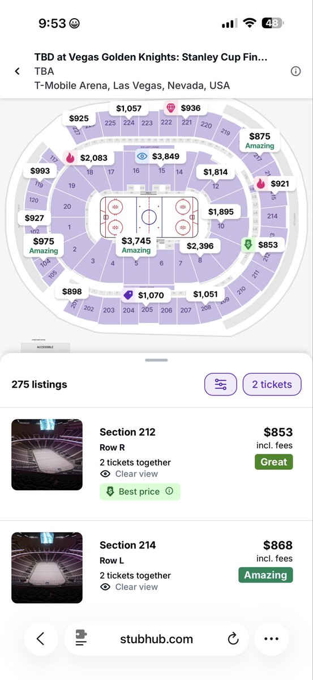Select the diamond $936 price marker
Image resolution: width=313 pixels, height=680 pixels.
click(x=183, y=108)
